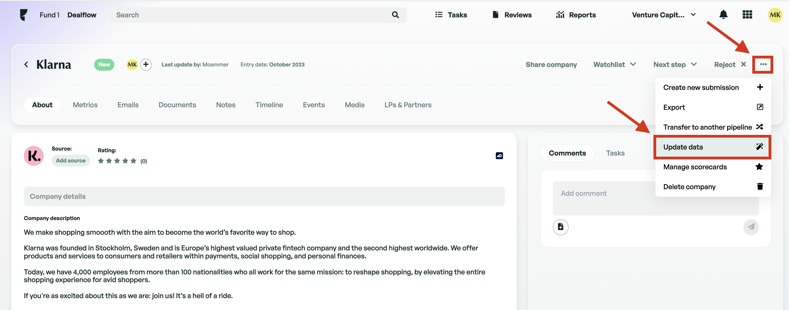View the Events tab
789x310 pixels.
tap(314, 105)
